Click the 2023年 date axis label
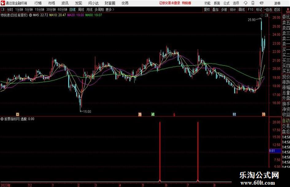 6,185
